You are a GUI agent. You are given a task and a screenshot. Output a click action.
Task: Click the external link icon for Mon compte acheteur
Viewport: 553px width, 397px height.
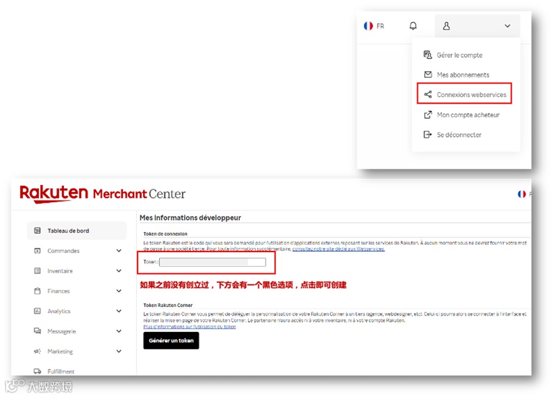(x=428, y=114)
